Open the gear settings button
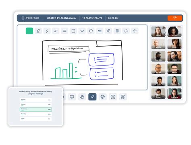Viewport: 191px width, 145px height. [x=103, y=97]
